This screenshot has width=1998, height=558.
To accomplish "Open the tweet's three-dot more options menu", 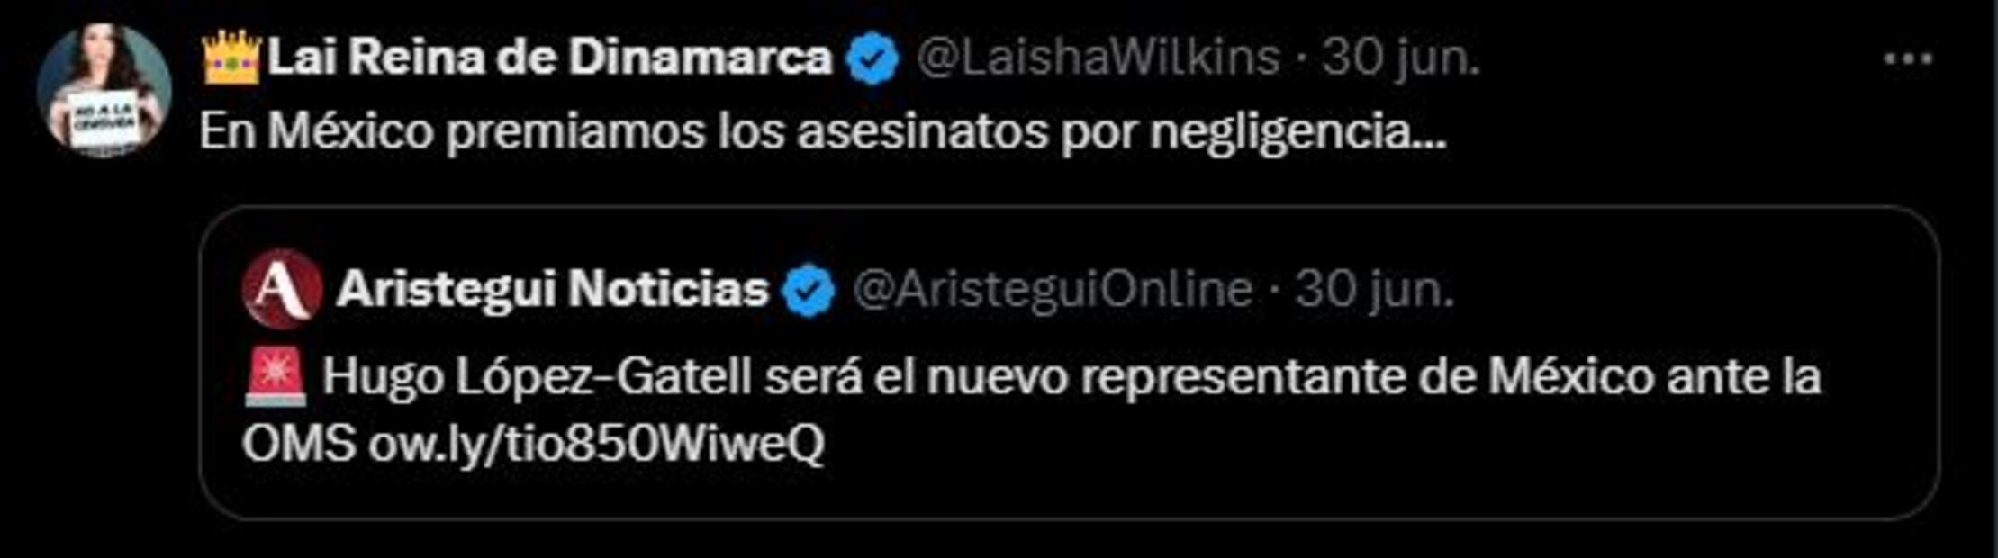I will coord(1907,59).
